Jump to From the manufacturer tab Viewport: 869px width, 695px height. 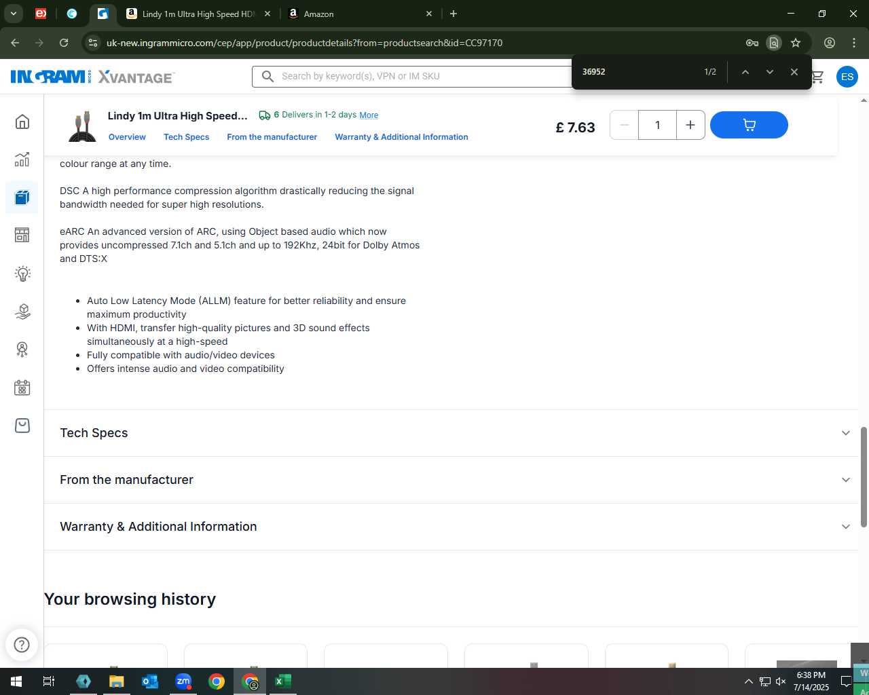[x=272, y=137]
